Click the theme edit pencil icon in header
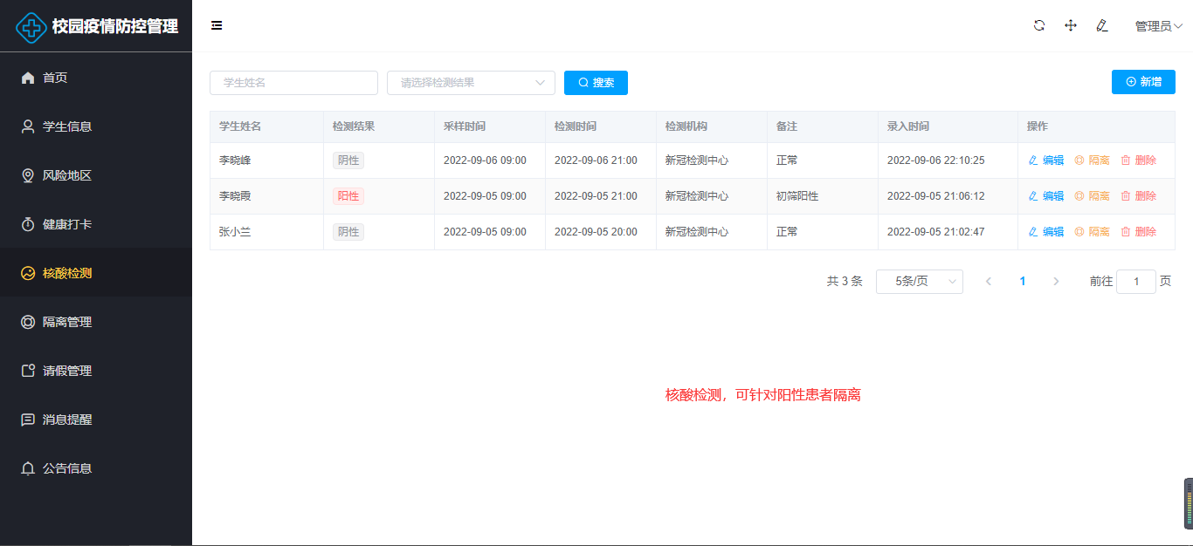Viewport: 1193px width, 546px height. (x=1102, y=25)
